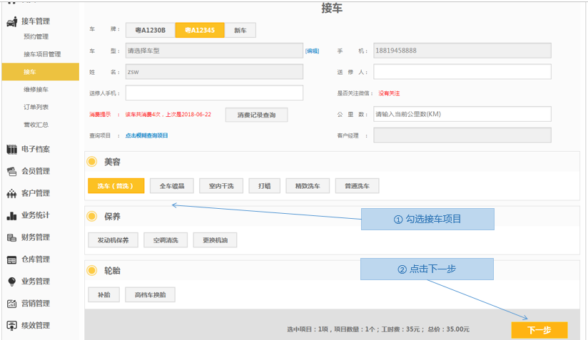Enable the 发动机保养 maintenance item
Screen dimensions: 588x340
(113, 240)
